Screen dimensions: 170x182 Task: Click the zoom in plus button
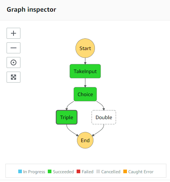[13, 33]
